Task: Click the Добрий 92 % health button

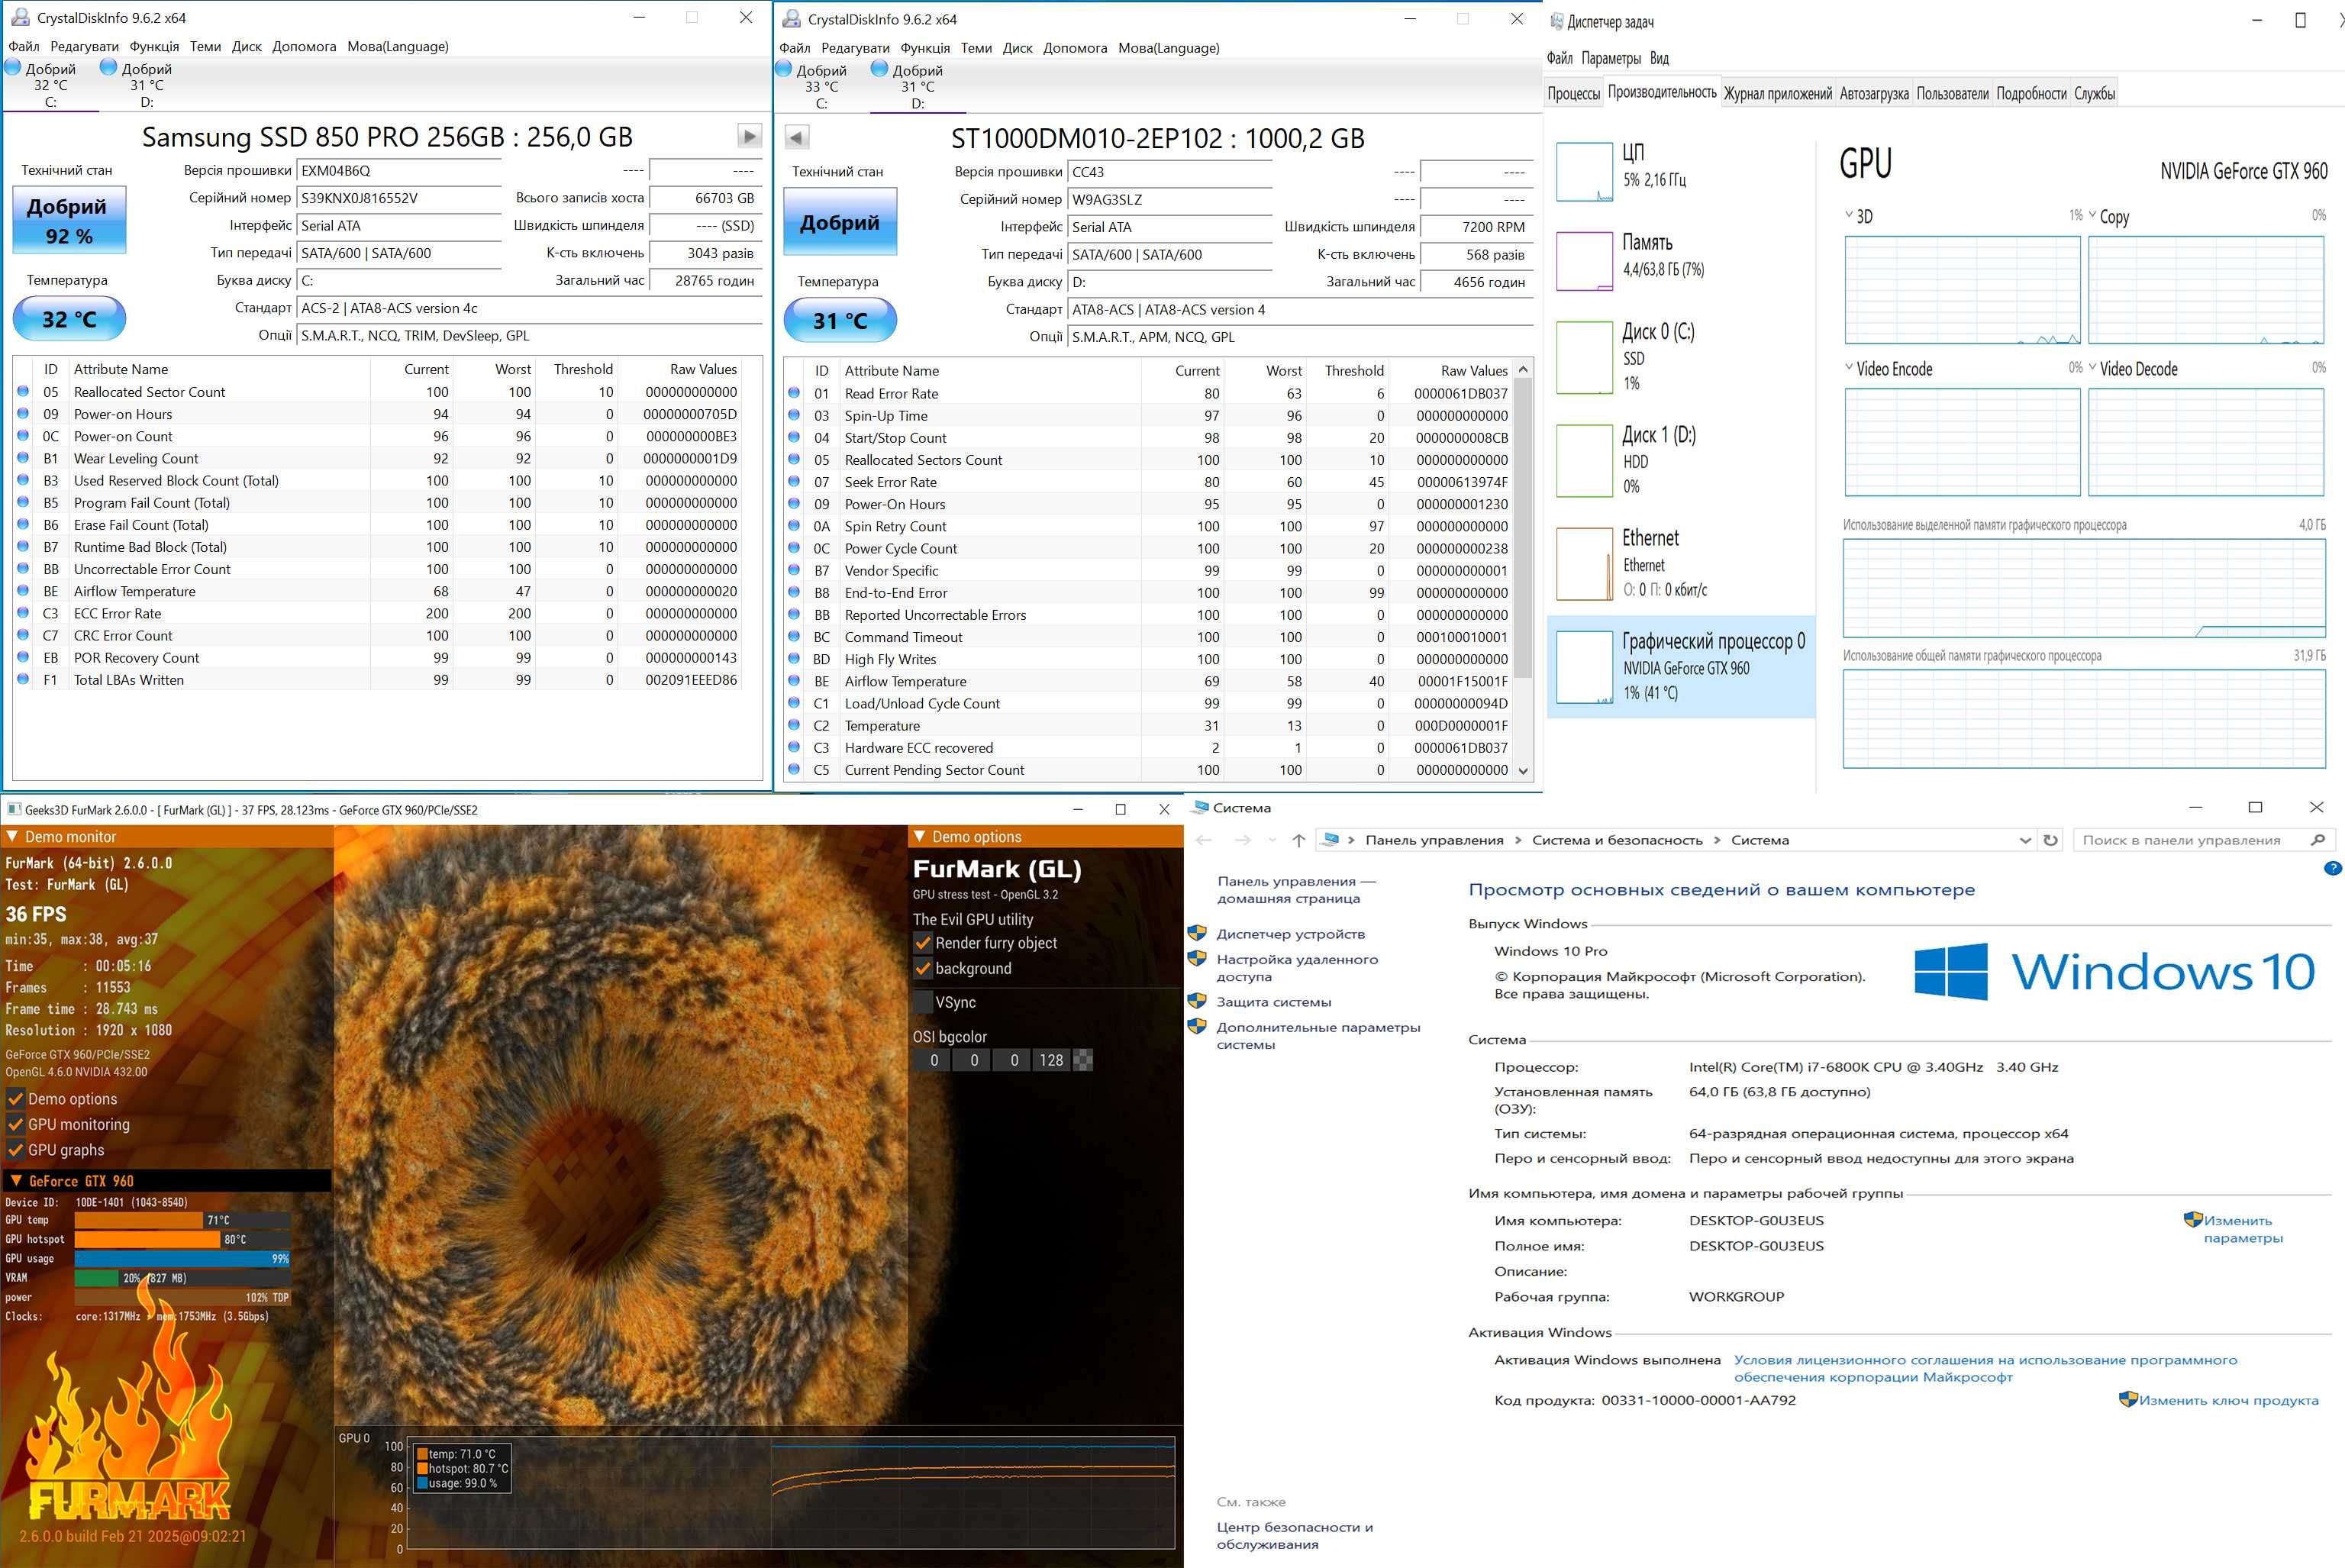Action: [x=69, y=220]
